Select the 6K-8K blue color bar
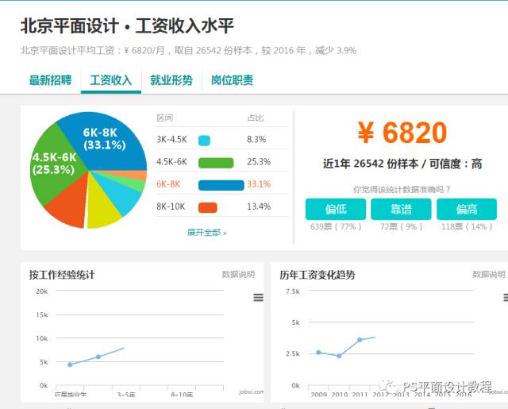Image resolution: width=508 pixels, height=409 pixels. coord(221,185)
